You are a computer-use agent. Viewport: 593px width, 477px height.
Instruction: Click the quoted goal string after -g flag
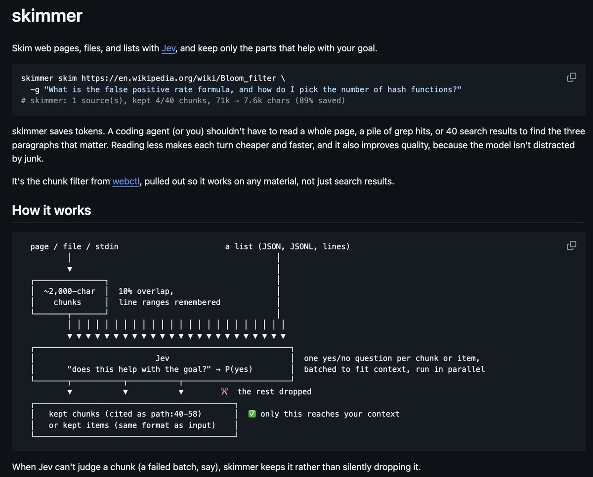click(x=253, y=89)
